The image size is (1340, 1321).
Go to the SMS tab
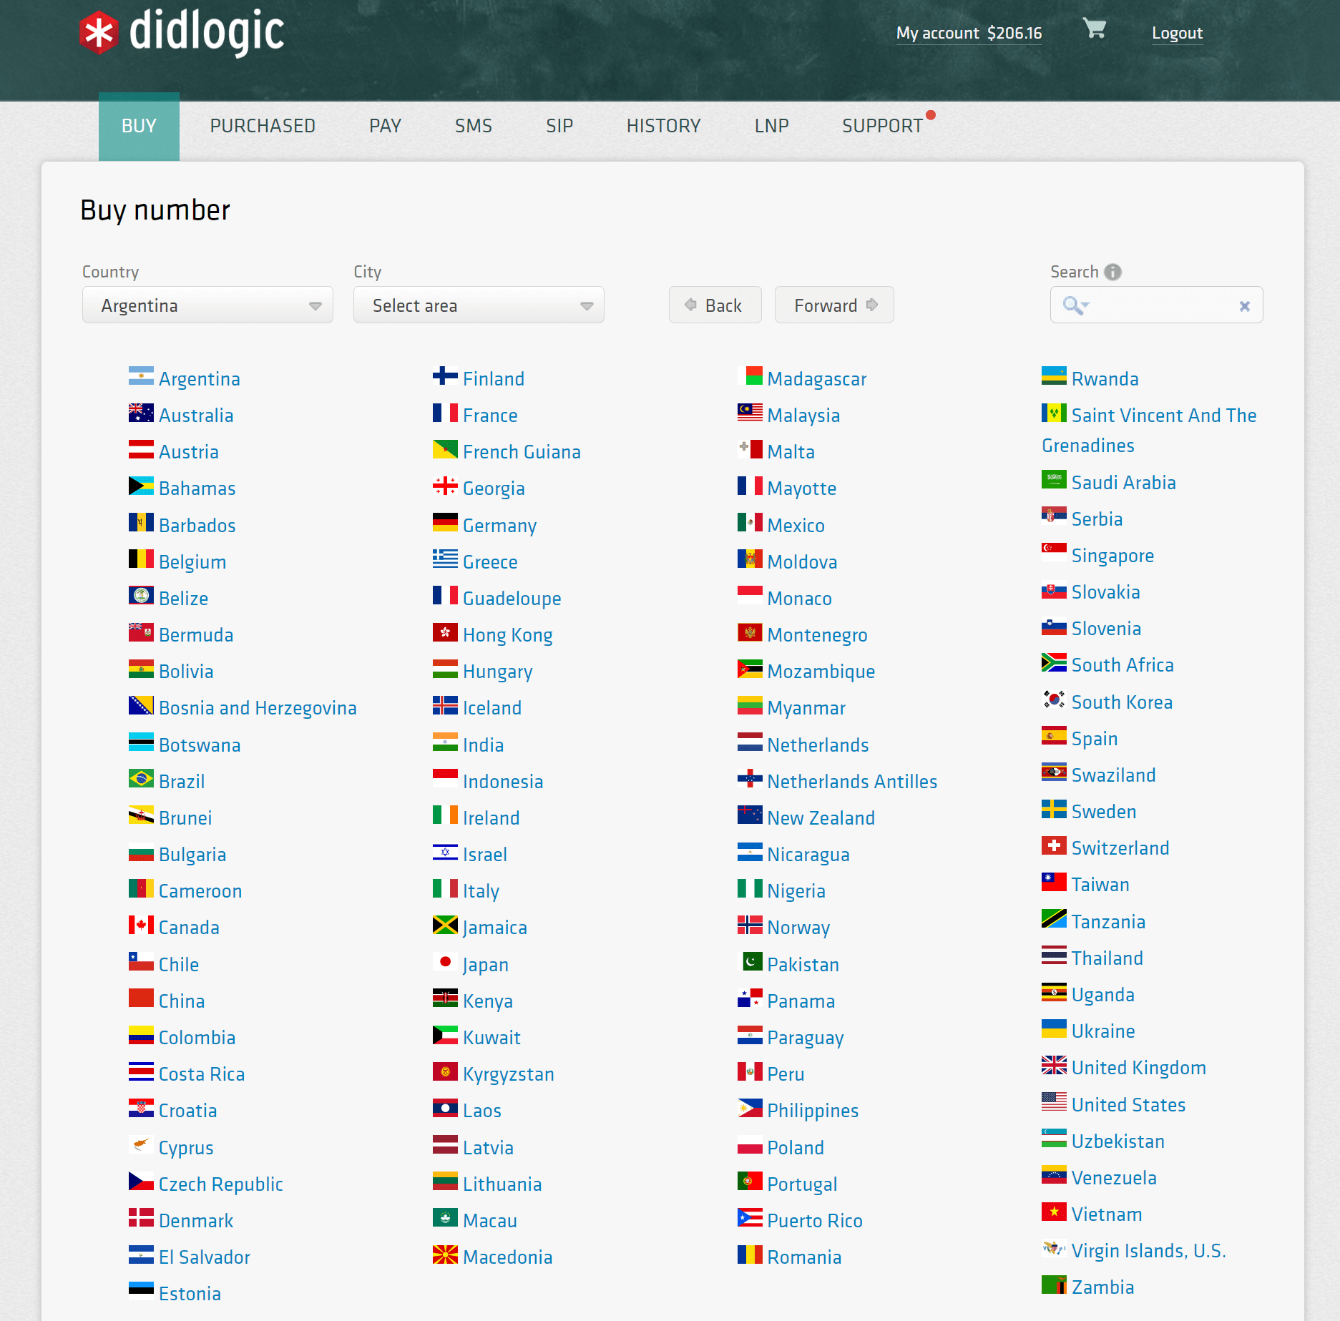coord(473,126)
